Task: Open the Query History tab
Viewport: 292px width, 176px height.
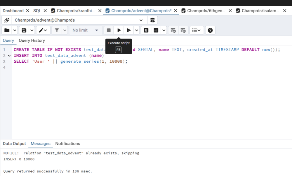Action: [x=32, y=41]
